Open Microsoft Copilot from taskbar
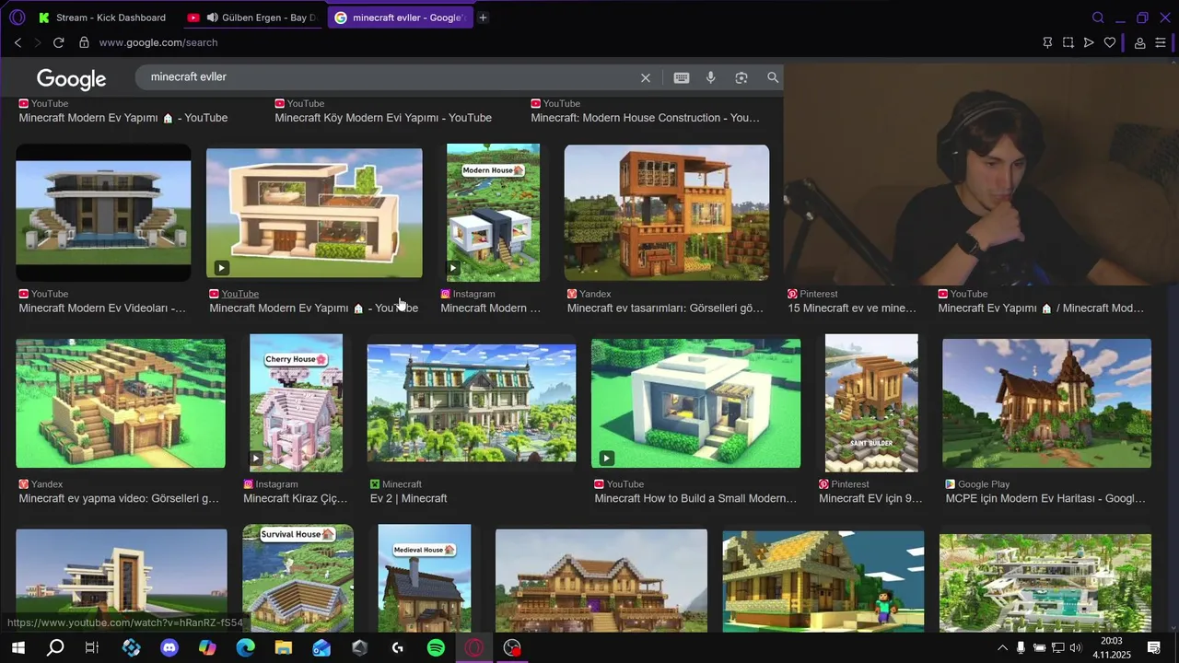The height and width of the screenshot is (663, 1179). (207, 648)
